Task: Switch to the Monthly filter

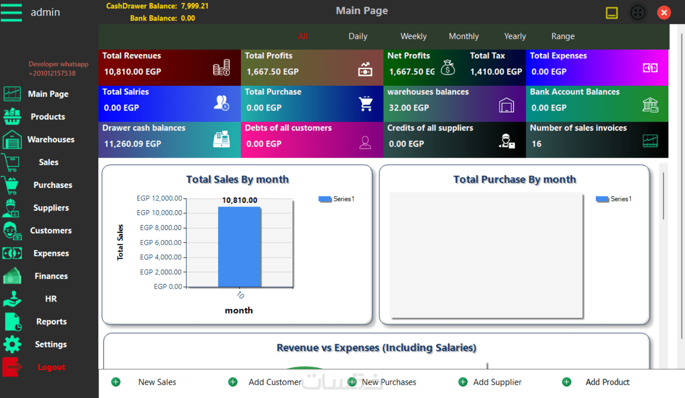Action: pos(464,36)
